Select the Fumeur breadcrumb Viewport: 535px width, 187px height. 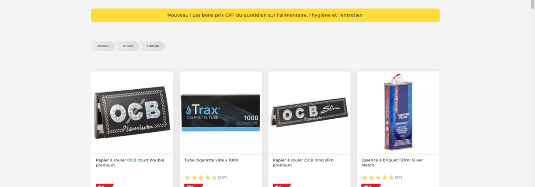[153, 46]
